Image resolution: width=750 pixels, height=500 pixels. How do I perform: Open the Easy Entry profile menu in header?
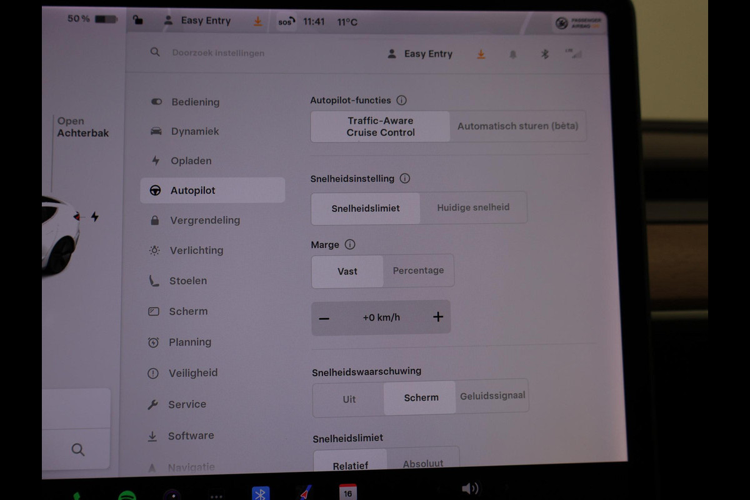[420, 54]
